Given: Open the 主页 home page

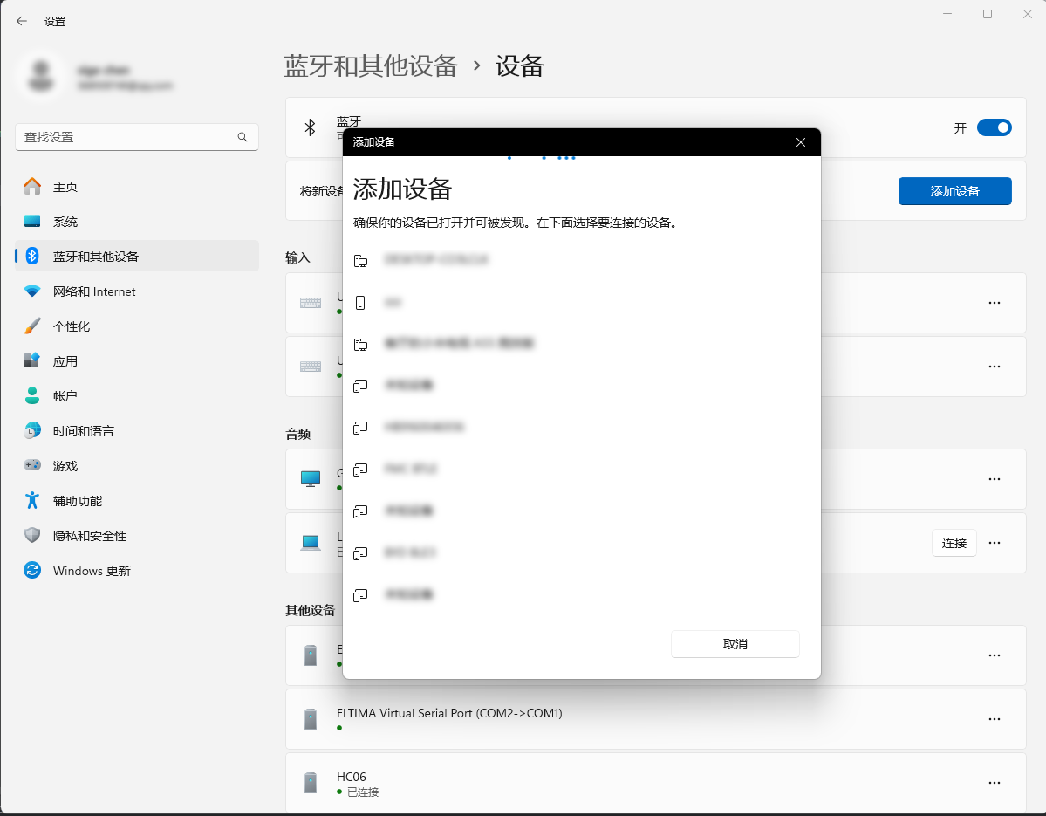Looking at the screenshot, I should tap(65, 187).
